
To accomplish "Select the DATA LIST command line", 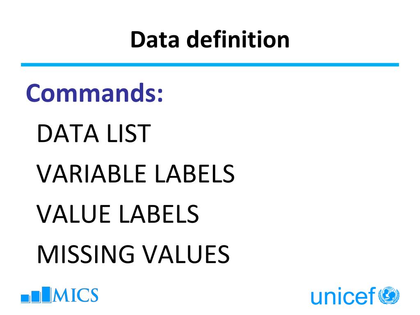I will pos(94,133).
